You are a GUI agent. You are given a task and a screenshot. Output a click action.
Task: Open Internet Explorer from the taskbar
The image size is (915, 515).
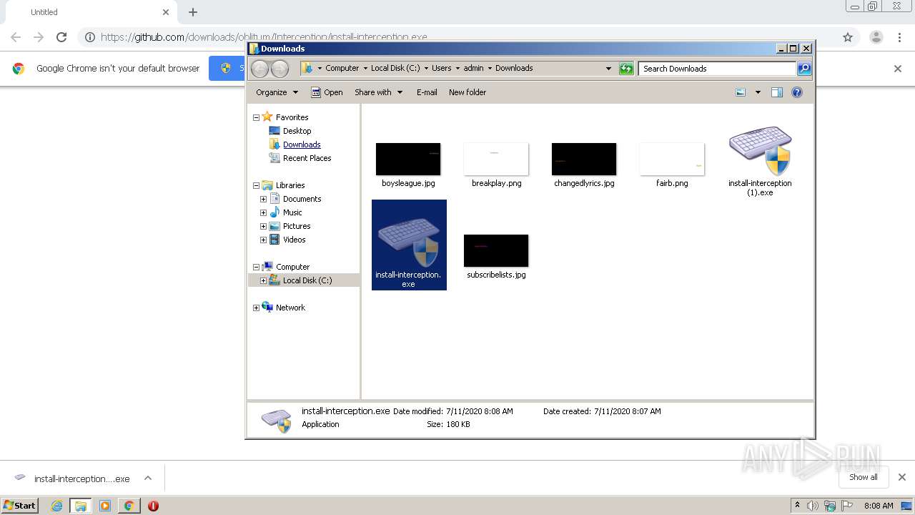point(56,506)
